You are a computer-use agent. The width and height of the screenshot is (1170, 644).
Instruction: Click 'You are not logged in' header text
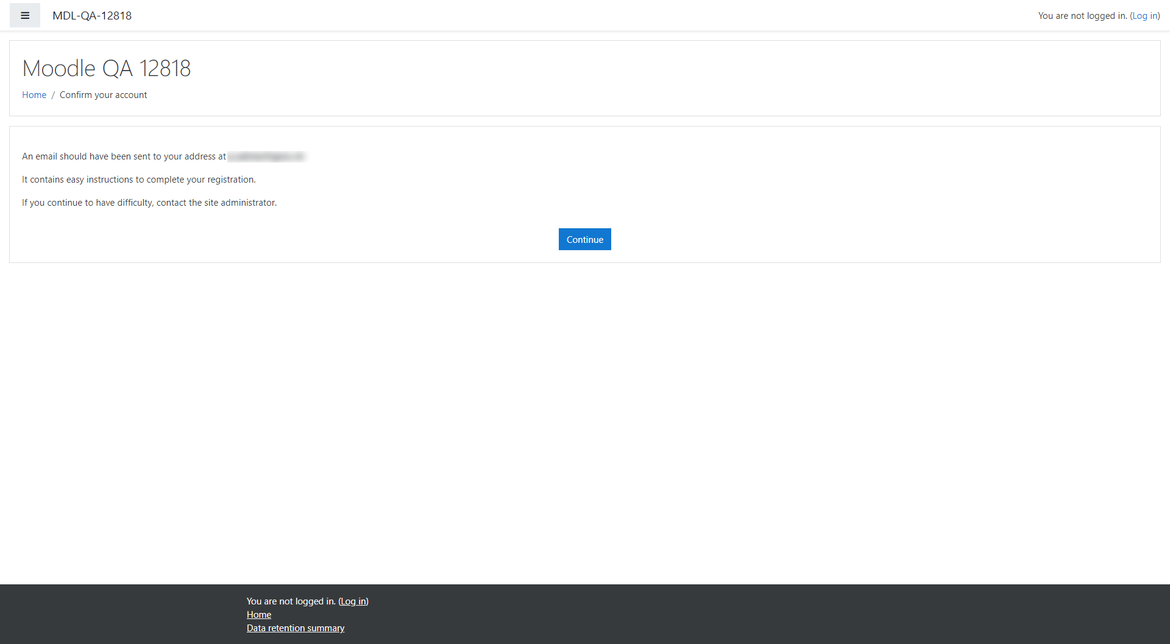(1082, 16)
